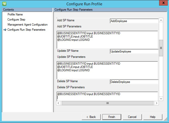This screenshot has height=123, width=169.
Task: Go to Management Agent Configuration page
Action: pos(27,25)
